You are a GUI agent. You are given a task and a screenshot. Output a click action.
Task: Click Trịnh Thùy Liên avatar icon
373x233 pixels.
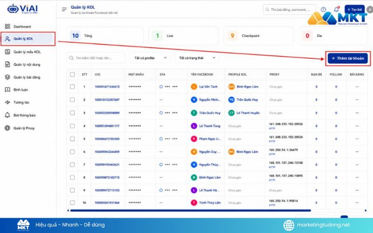(194, 203)
